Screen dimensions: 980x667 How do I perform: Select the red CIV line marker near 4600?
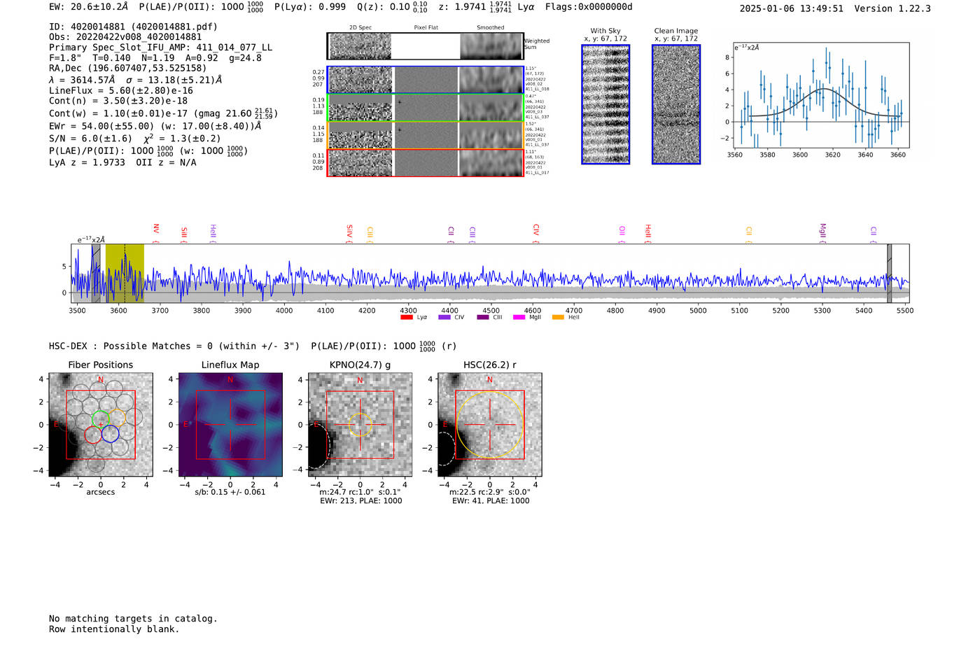(x=535, y=234)
